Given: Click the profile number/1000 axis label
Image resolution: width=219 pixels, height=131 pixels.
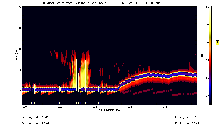Looking at the screenshot, I should coord(109,110).
